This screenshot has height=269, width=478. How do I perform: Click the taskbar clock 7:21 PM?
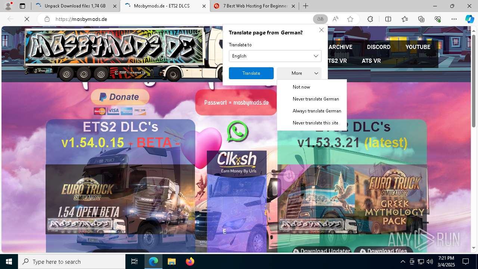point(446,262)
